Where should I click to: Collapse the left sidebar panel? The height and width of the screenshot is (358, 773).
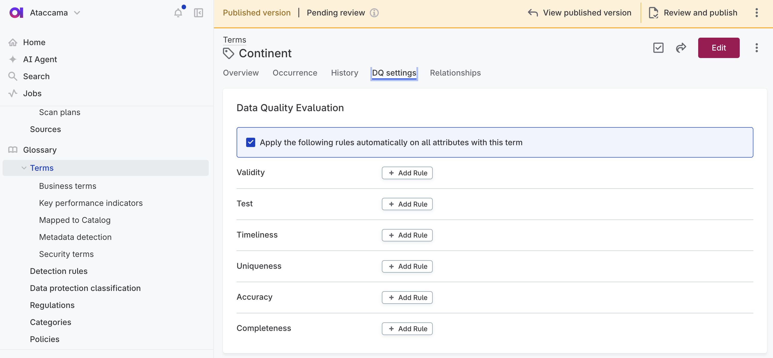[x=198, y=13]
